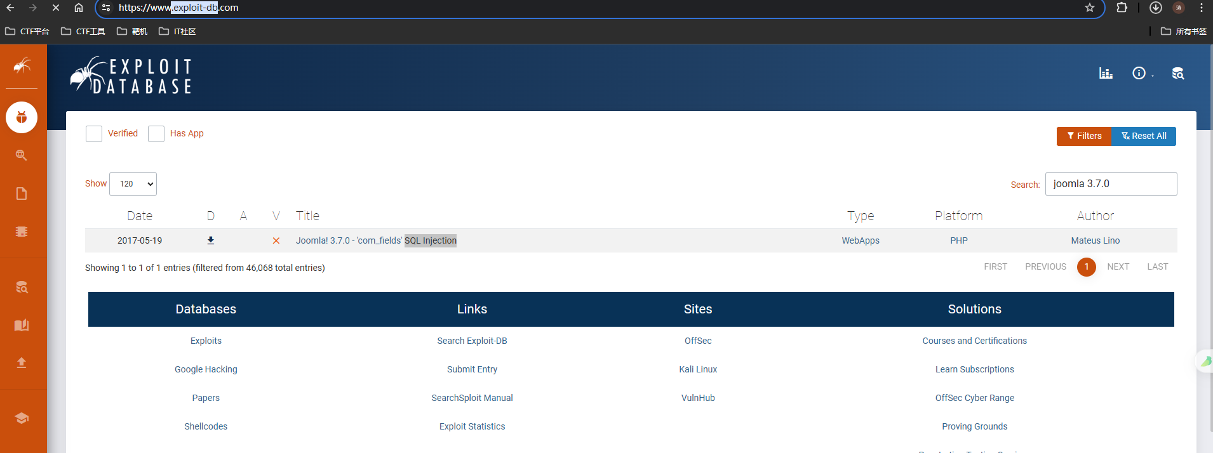
Task: Open the Show entries dropdown
Action: 133,184
